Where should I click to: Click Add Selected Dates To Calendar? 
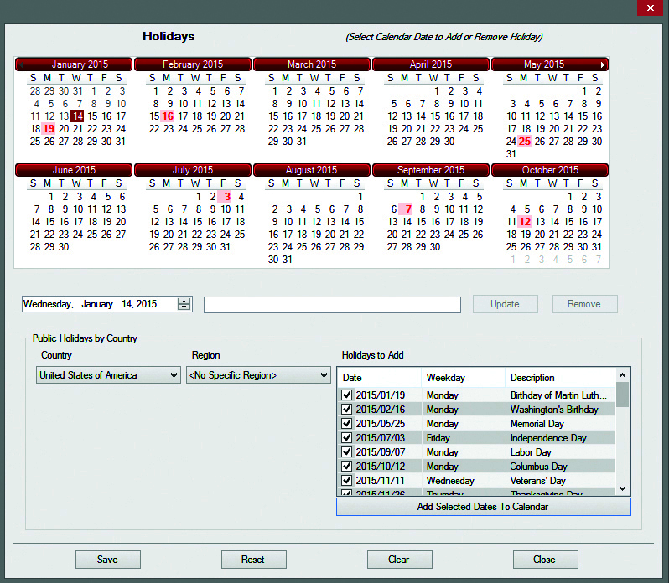483,507
